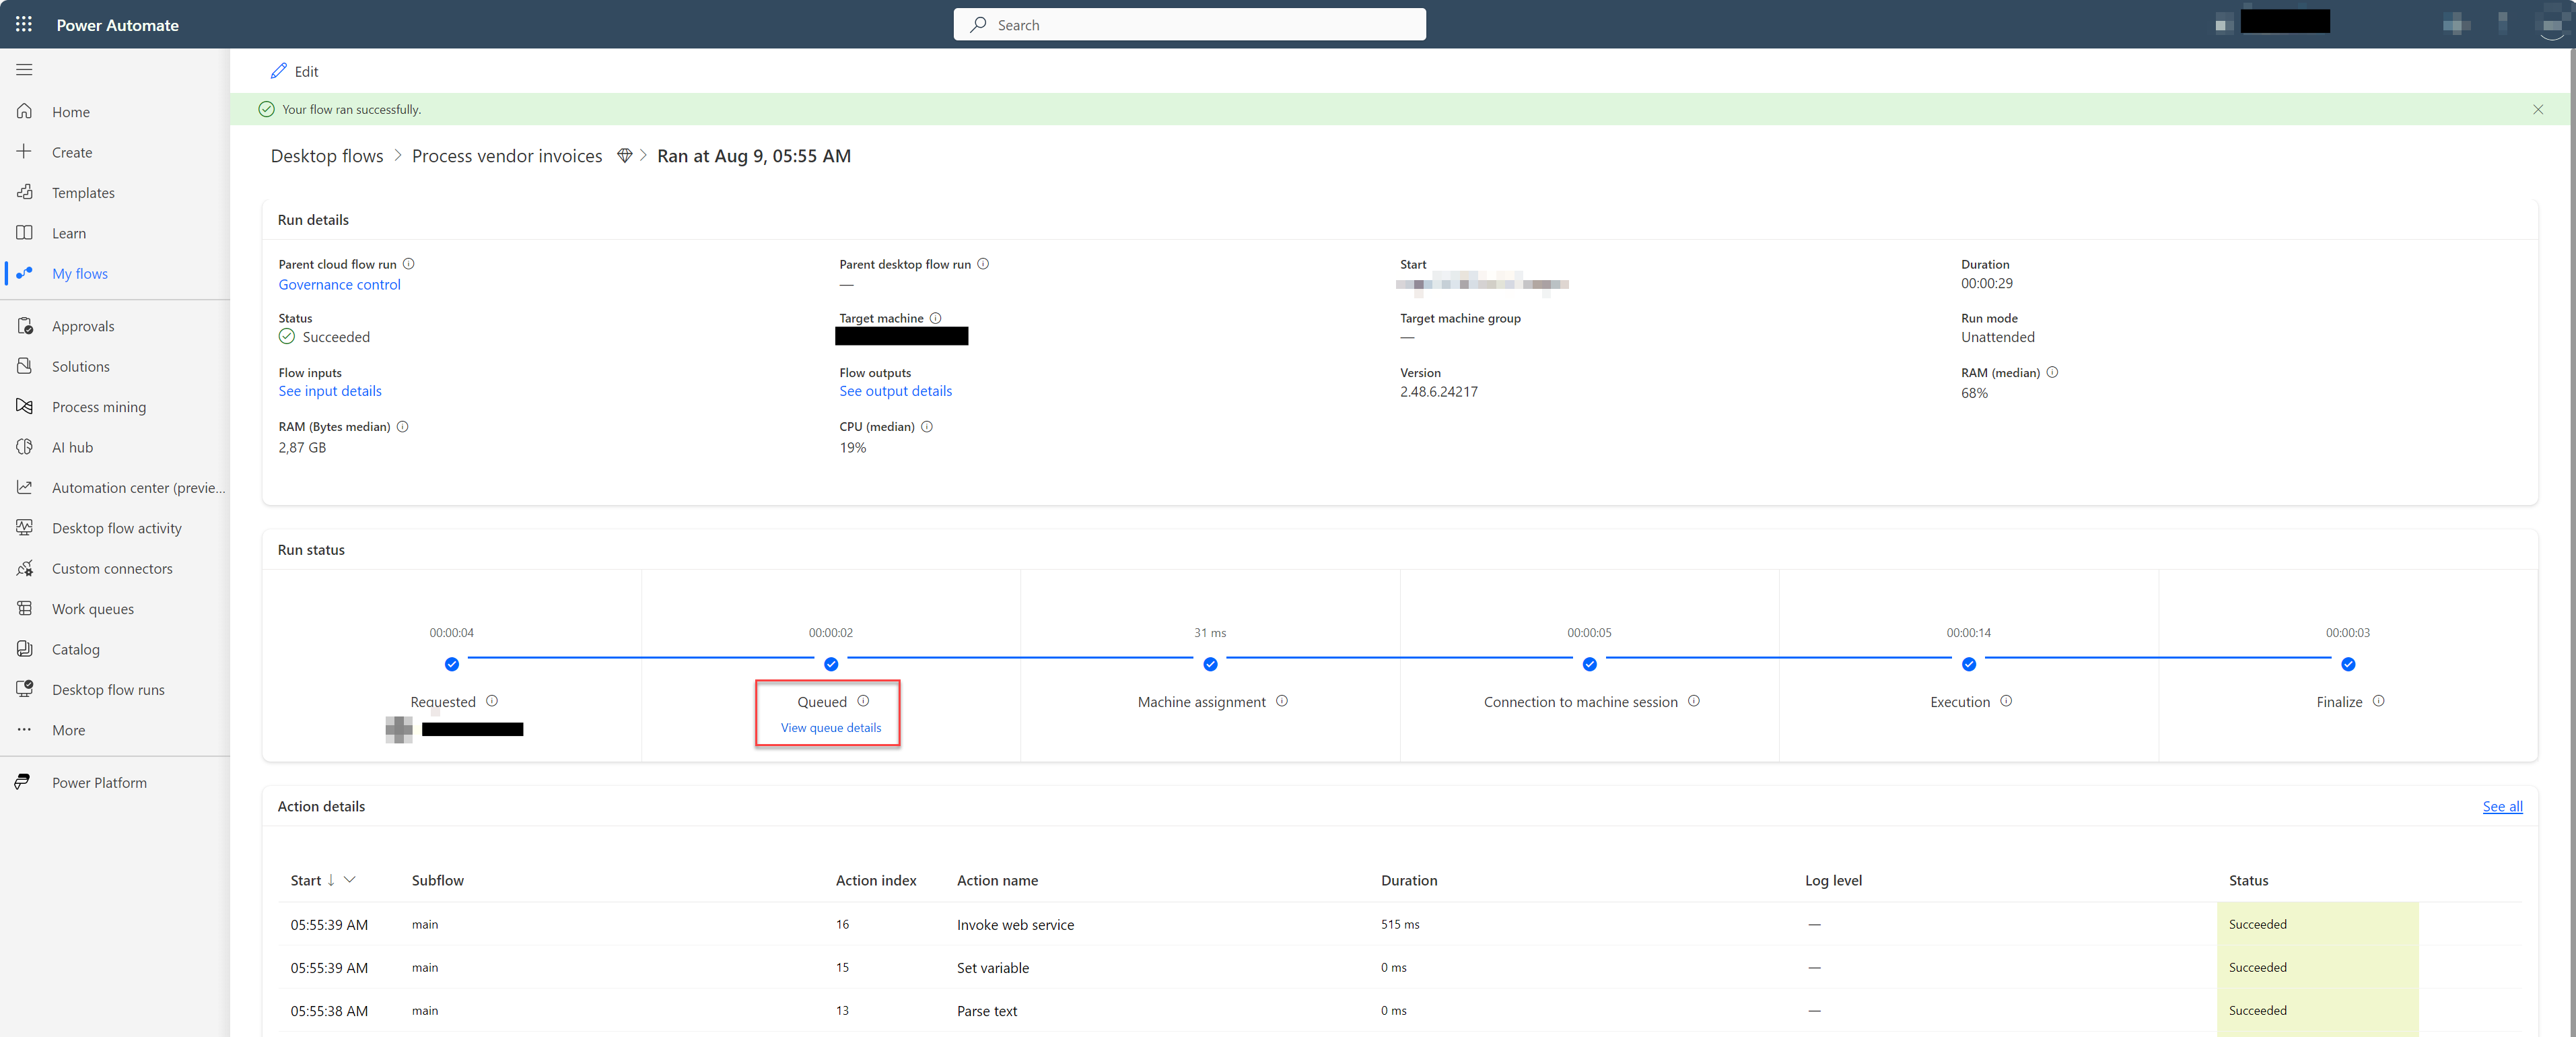Viewport: 2576px width, 1037px height.
Task: Open Work queues in sidebar
Action: (92, 608)
